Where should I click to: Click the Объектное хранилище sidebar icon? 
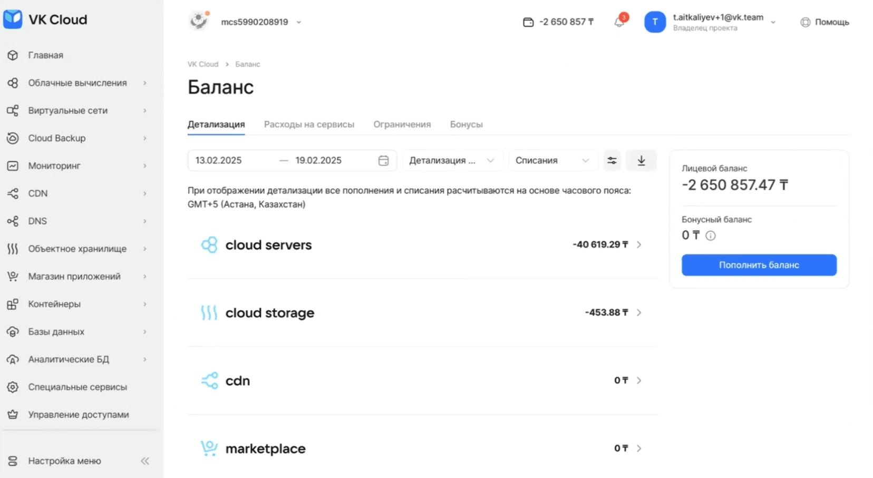[13, 249]
